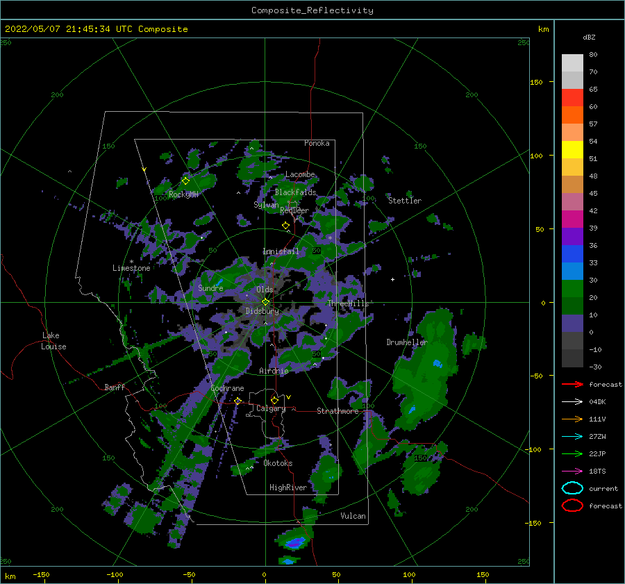Click the green 22JP arrow icon
Screen dimensions: 625x584
click(x=572, y=453)
